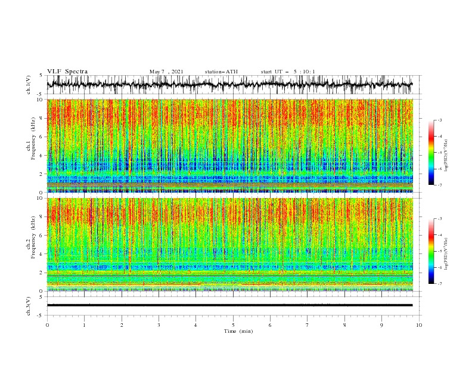
Task: Click the "-5" tick of ch.1(V) axis
Action: pos(41,94)
